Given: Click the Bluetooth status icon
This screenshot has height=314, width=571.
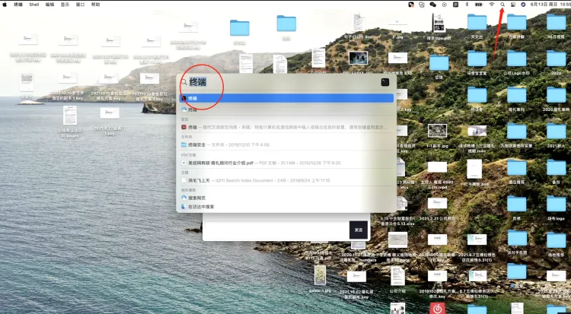Looking at the screenshot, I should (467, 5).
